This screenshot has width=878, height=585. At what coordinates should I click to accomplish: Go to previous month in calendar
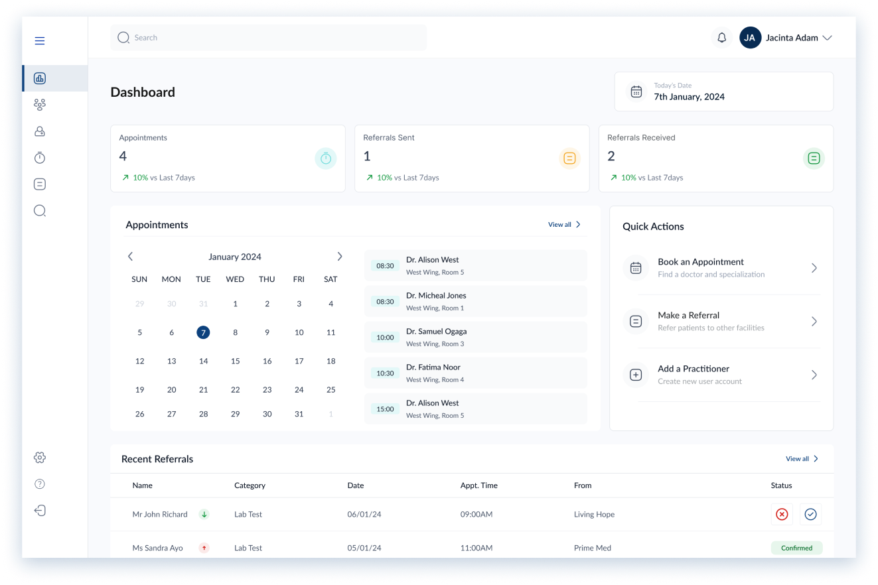coord(130,257)
